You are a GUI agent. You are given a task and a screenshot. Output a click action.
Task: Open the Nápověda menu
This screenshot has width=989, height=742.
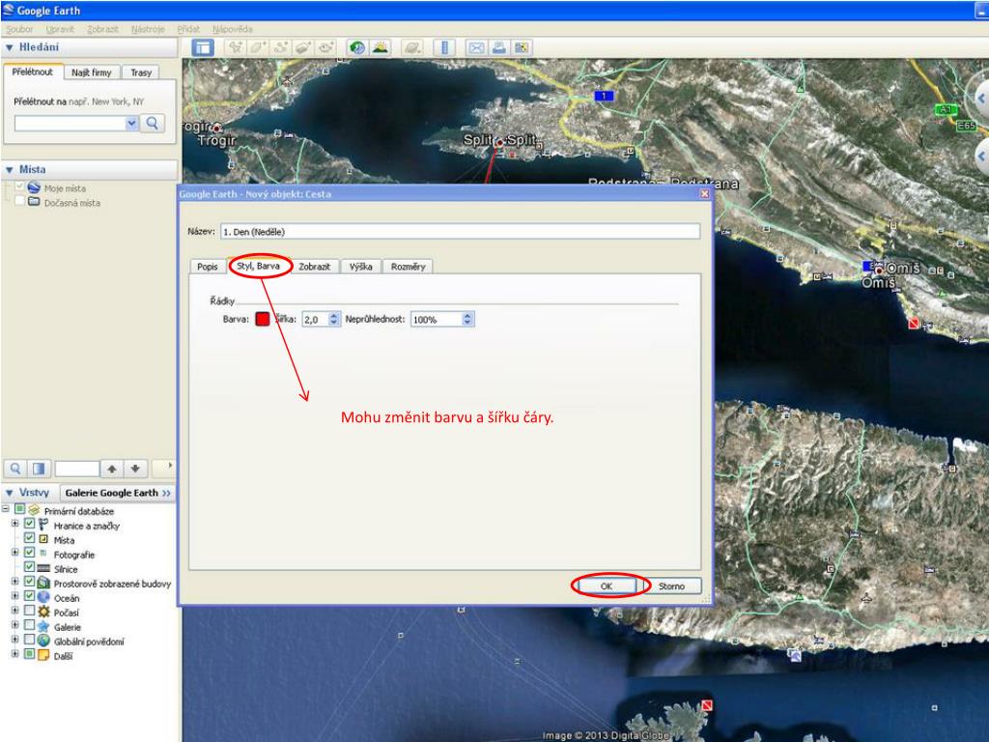(x=232, y=29)
